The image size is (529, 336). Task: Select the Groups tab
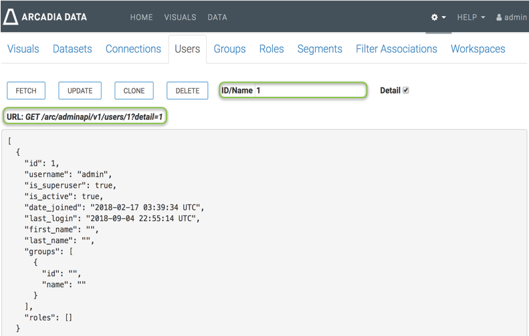pyautogui.click(x=229, y=49)
